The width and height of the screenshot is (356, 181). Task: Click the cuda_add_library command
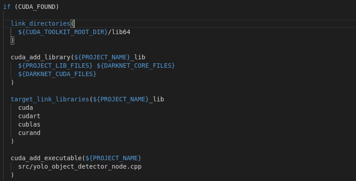pyautogui.click(x=40, y=57)
